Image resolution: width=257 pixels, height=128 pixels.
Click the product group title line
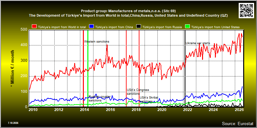coord(128,11)
